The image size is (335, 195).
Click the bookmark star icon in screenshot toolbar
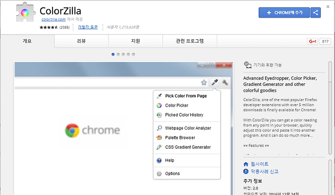click(204, 82)
